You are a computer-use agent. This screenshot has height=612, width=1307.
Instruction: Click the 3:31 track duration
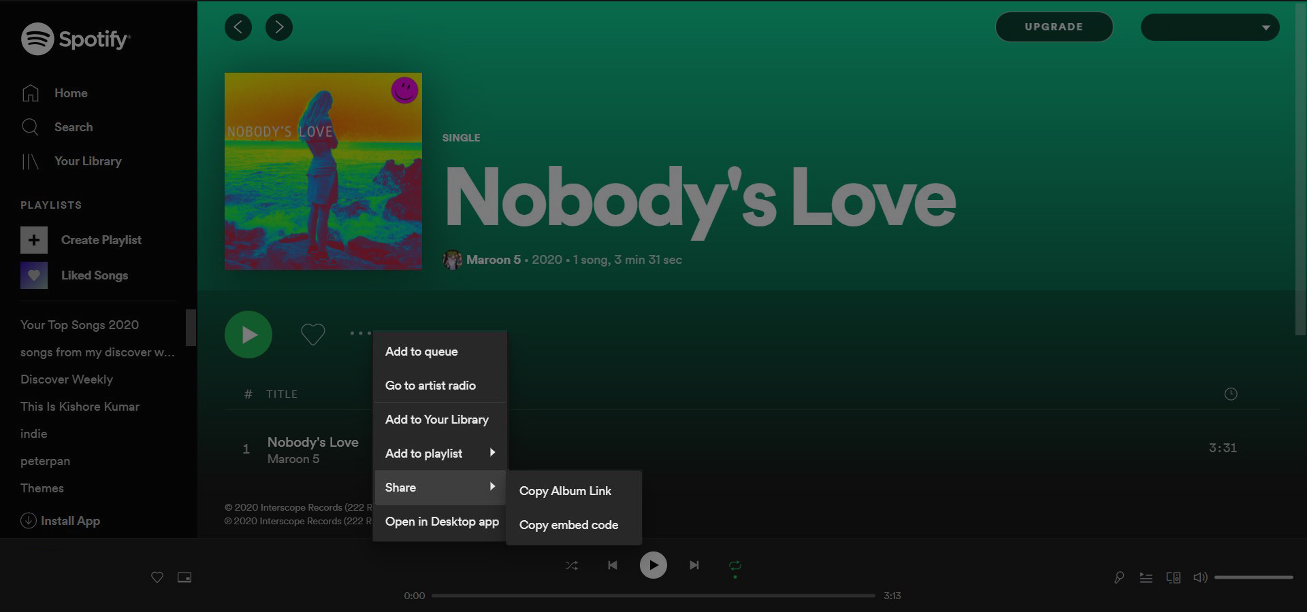tap(1223, 448)
